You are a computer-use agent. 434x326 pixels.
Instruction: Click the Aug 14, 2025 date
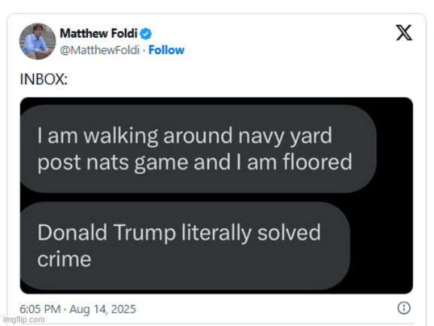[102, 309]
